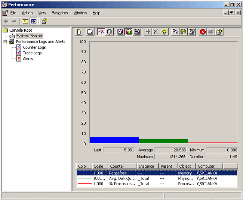Viewport: 243px width, 200px height.
Task: Open the Properties icon in the graph toolbar
Action: (x=192, y=32)
